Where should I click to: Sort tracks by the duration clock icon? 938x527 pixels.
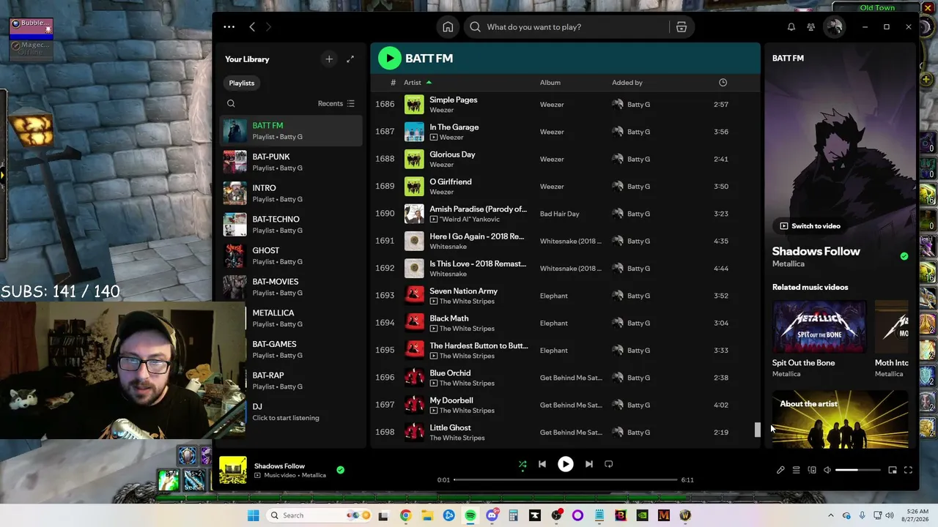pos(723,83)
